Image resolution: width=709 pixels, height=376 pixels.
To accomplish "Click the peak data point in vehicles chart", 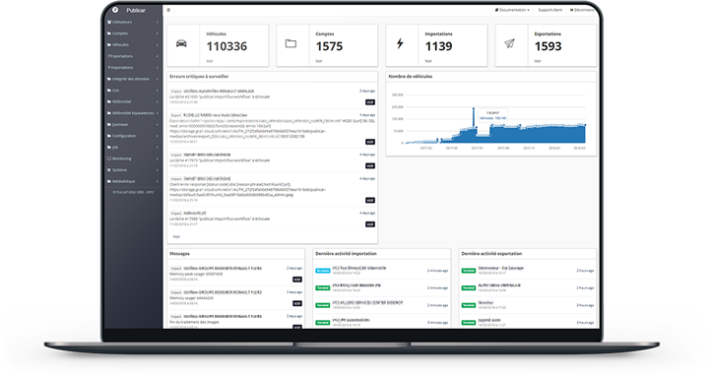I will click(x=474, y=108).
